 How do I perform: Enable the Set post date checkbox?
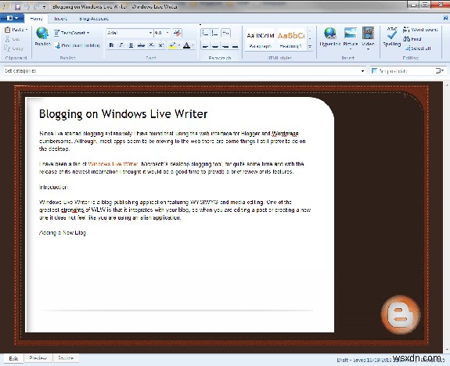[x=374, y=70]
